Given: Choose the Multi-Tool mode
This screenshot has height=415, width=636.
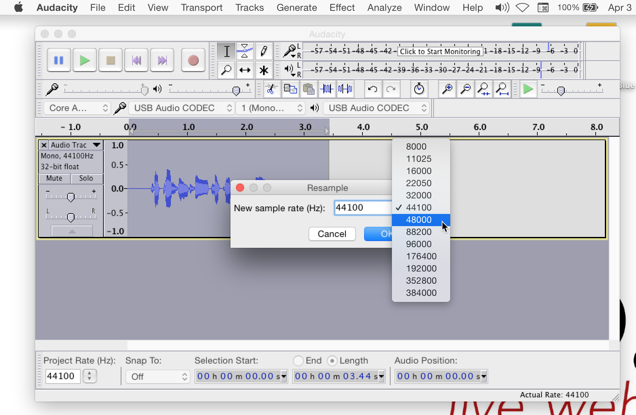Looking at the screenshot, I should coord(264,70).
